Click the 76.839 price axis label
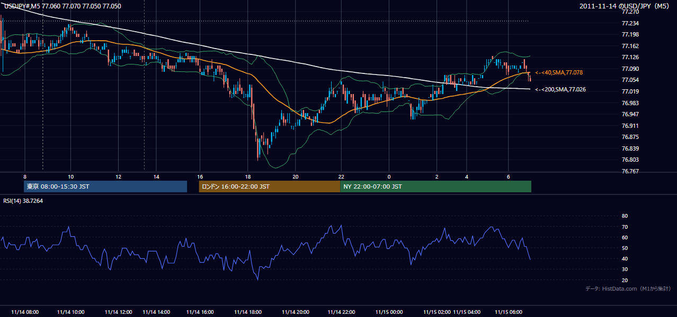 [x=630, y=148]
